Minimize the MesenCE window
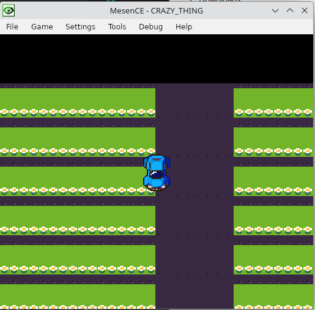315x310 pixels. 275,10
